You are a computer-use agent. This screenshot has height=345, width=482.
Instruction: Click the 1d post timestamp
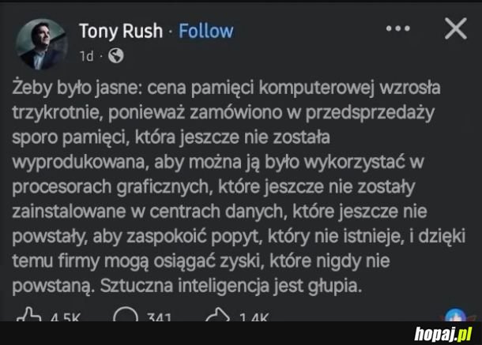pos(85,56)
